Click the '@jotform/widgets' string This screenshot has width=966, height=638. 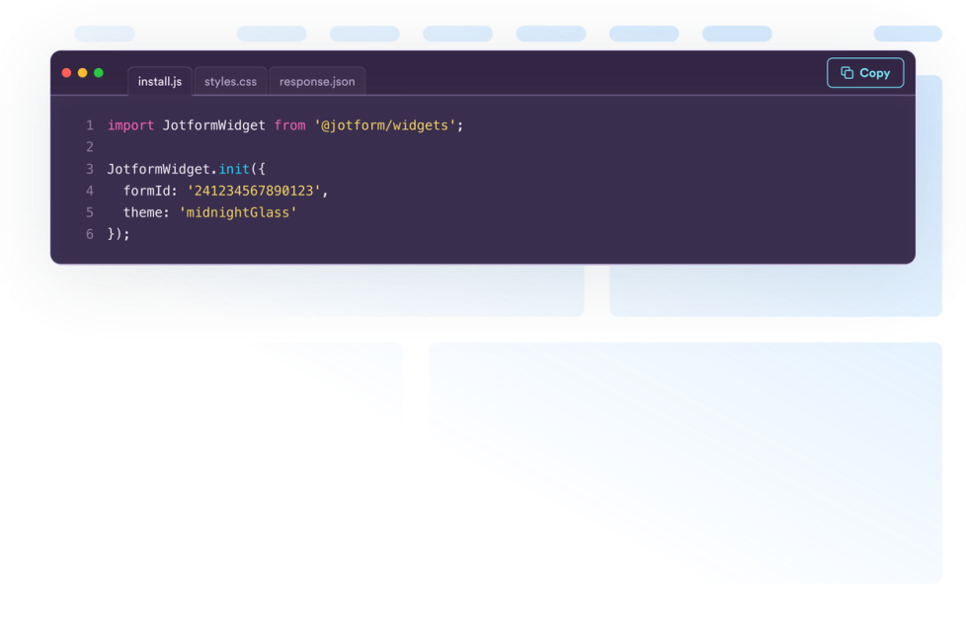pos(385,125)
